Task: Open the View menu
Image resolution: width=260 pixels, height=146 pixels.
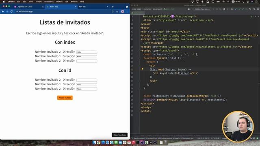Action: point(31,2)
